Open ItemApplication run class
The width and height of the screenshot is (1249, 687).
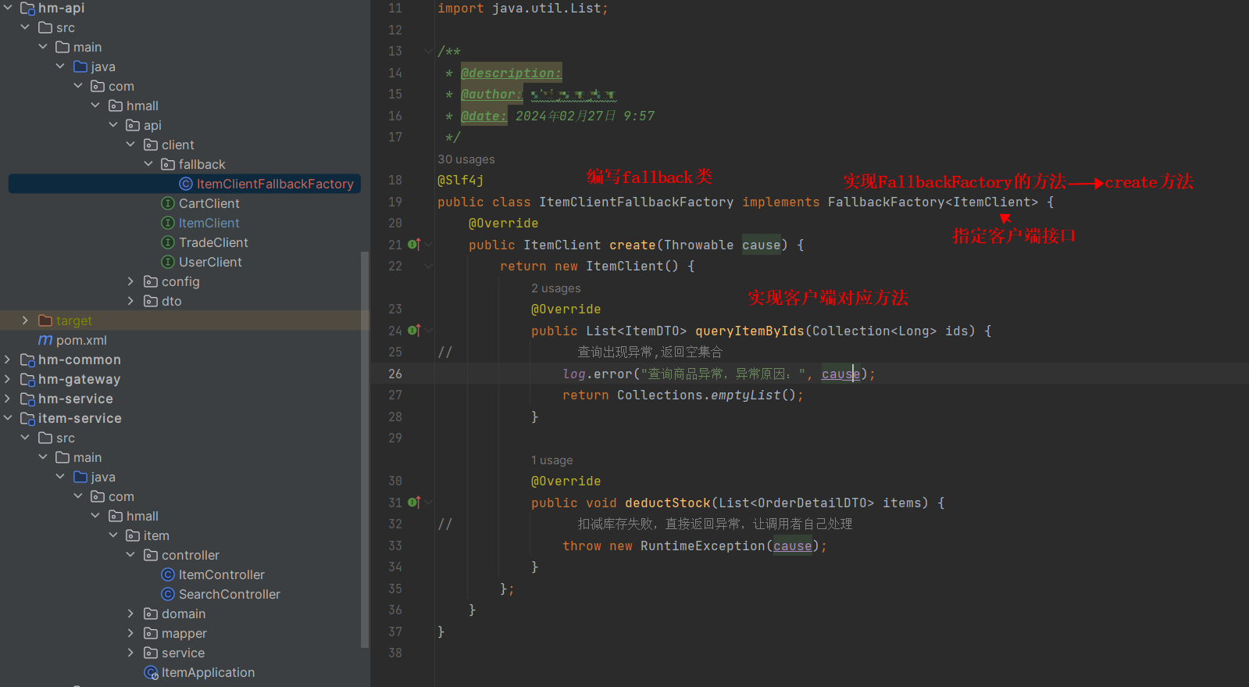coord(207,672)
